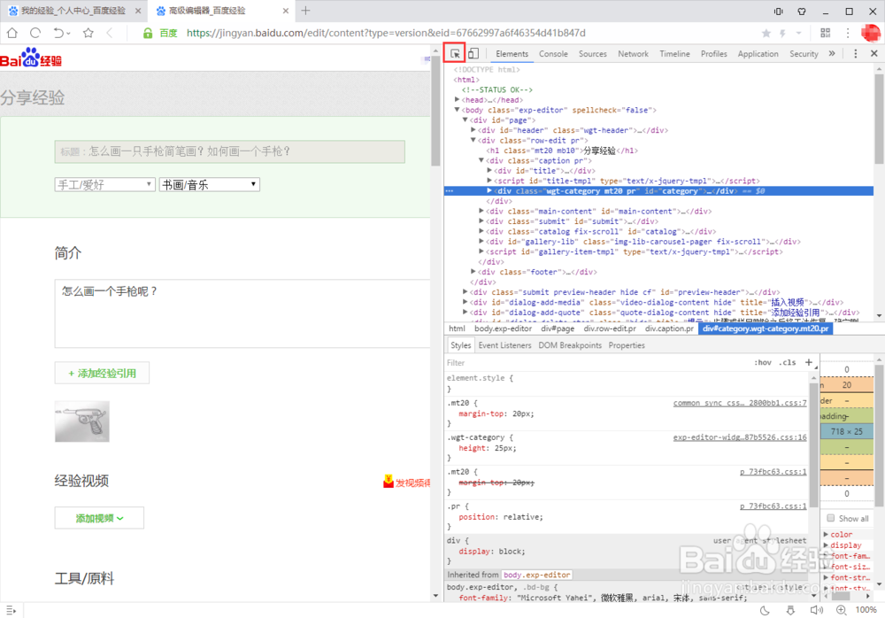Click the gray favorite star in address bar

(x=766, y=34)
